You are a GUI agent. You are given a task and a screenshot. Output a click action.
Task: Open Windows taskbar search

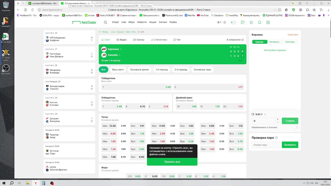[x=12, y=183]
